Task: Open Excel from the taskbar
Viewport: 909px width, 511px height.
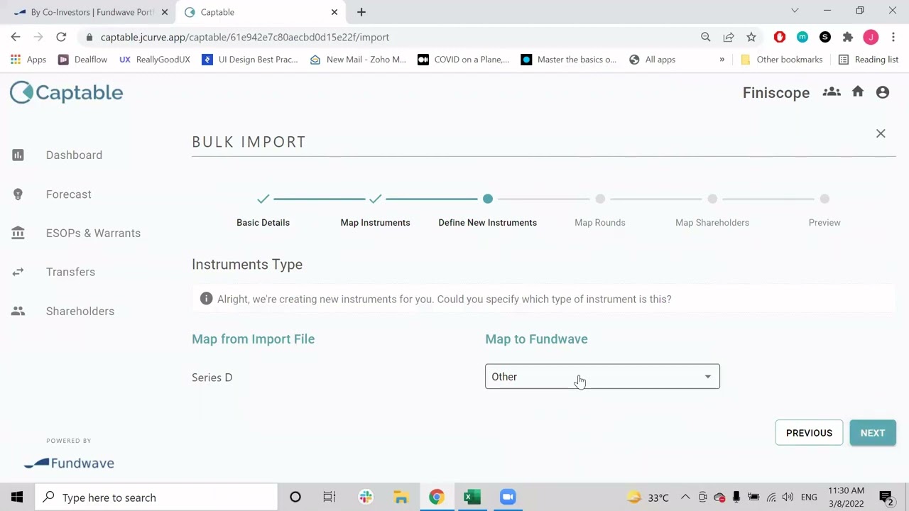Action: 472,498
